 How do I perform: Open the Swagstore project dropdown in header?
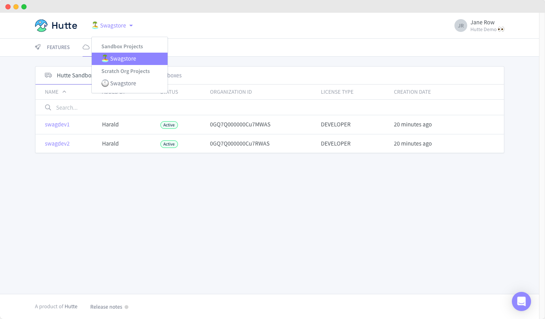tap(112, 26)
